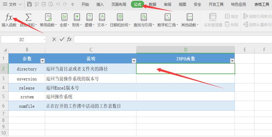Click the 指定 button
The width and height of the screenshot is (272, 137).
[x=232, y=16]
